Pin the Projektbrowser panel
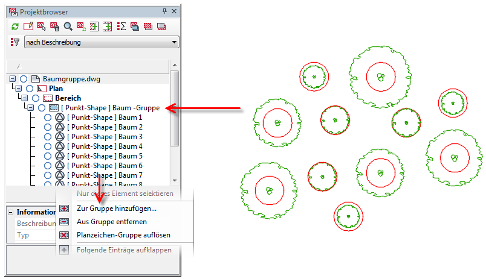Viewport: 486px width, 279px height. click(x=164, y=11)
